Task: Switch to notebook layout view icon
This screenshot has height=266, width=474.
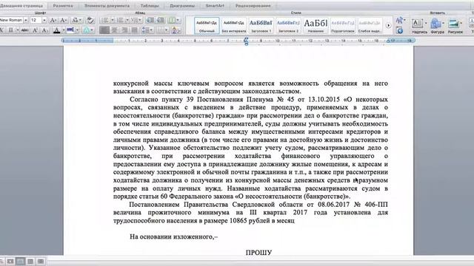Action: pyautogui.click(x=30, y=261)
